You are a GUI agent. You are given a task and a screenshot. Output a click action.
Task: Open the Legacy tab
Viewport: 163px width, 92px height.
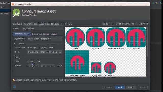pyautogui.click(x=54, y=34)
